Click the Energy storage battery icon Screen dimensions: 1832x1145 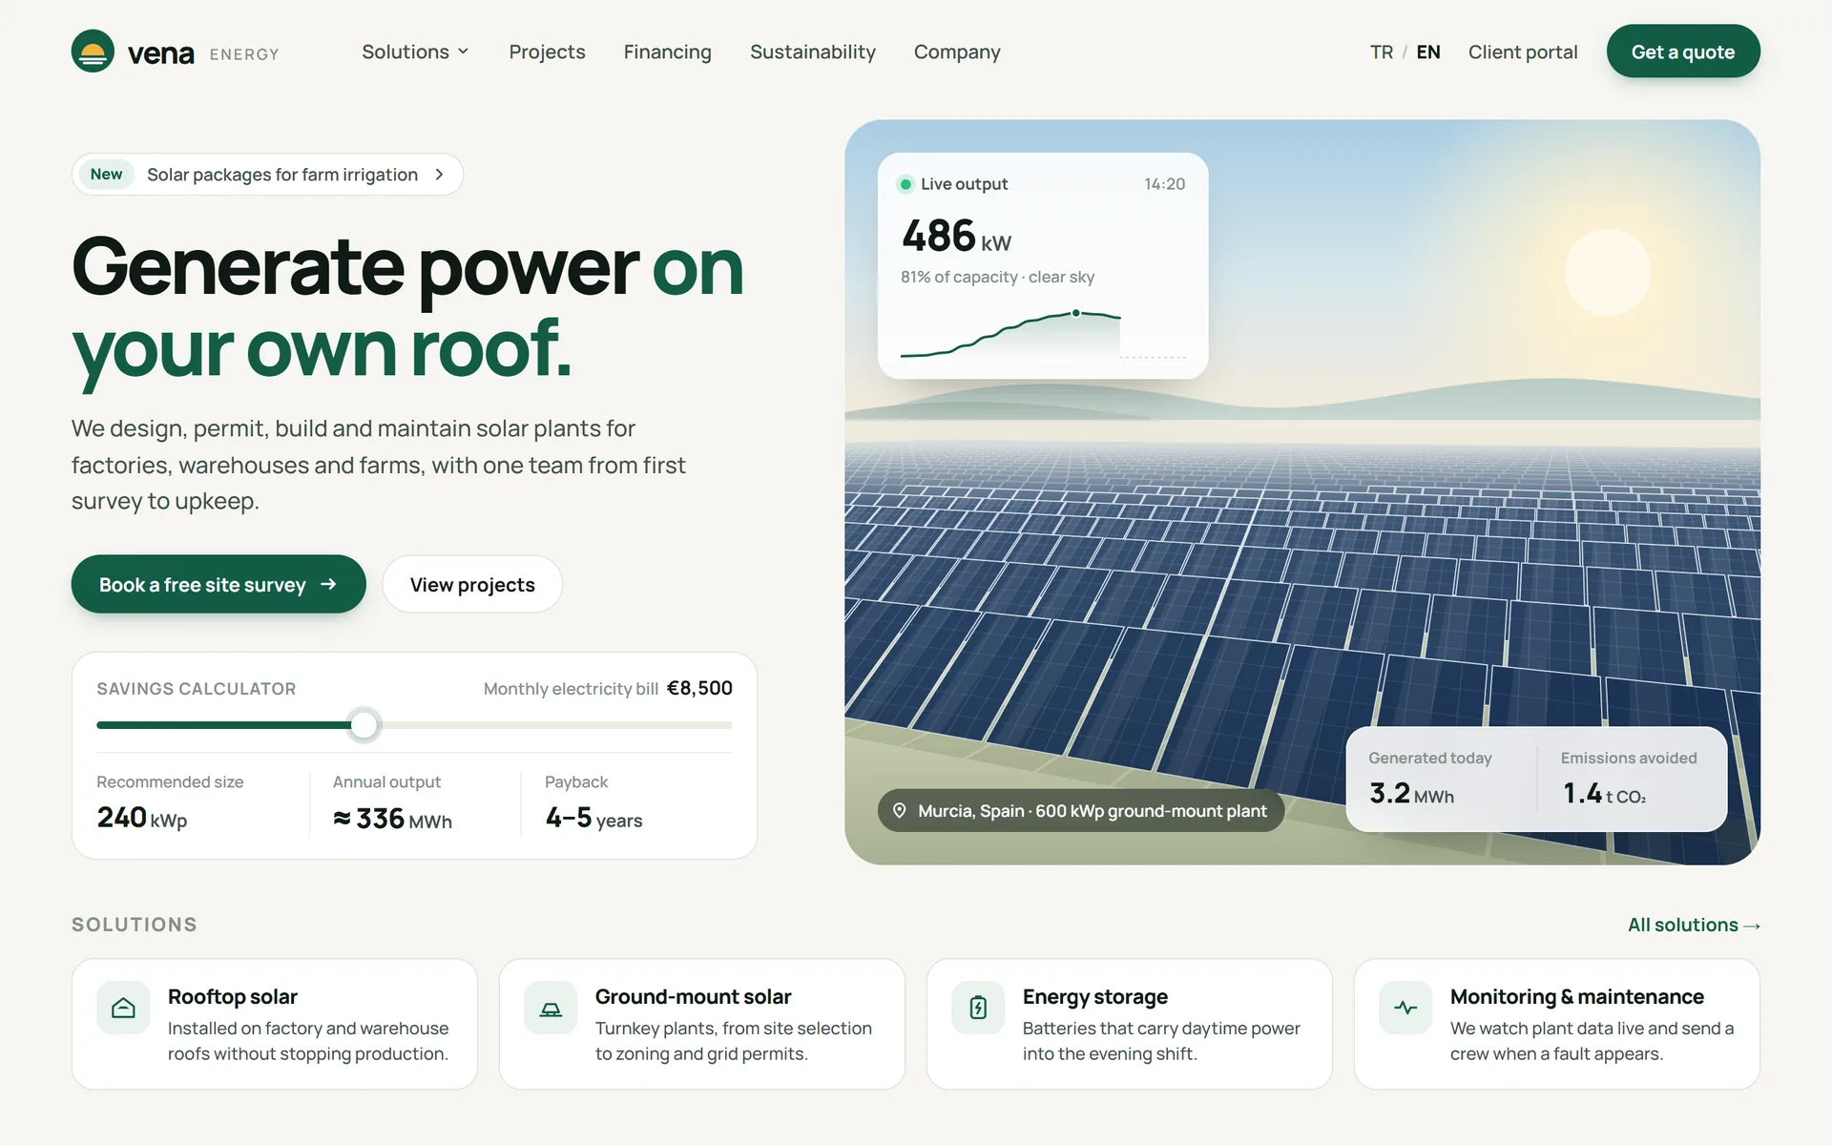(x=978, y=1008)
